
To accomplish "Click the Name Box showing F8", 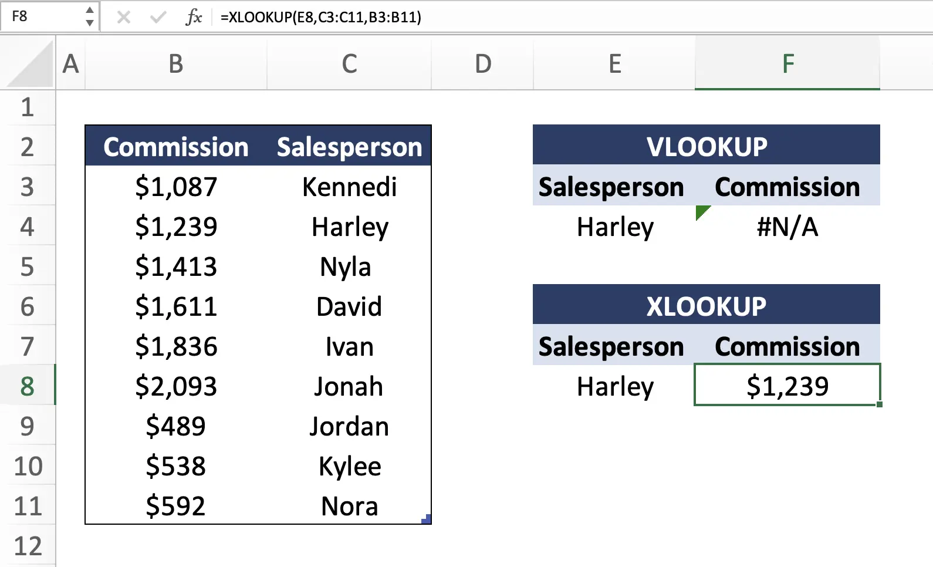I will tap(41, 17).
